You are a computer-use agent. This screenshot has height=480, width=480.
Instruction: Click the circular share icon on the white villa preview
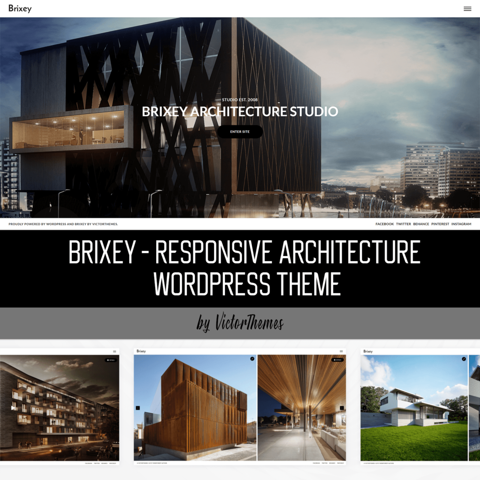(x=464, y=359)
